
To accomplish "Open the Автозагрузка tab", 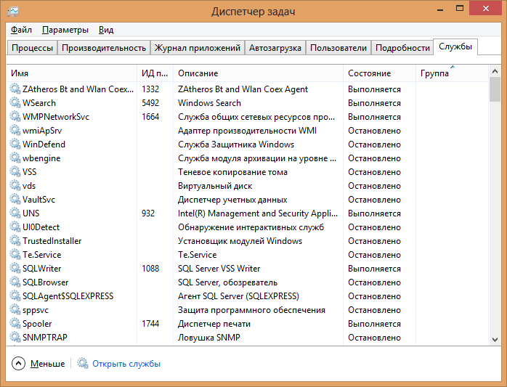I will click(275, 48).
